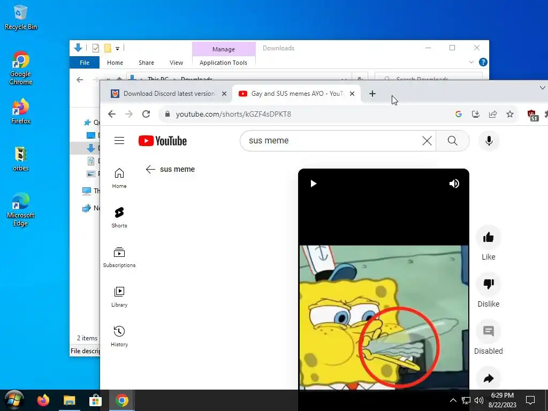Clear the sus meme search text
The height and width of the screenshot is (411, 548).
(x=427, y=141)
